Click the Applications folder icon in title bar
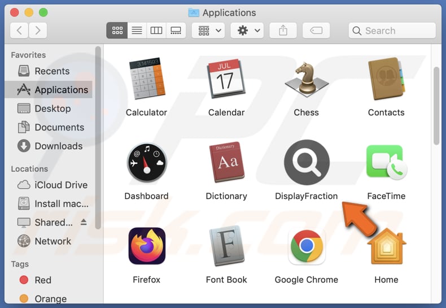 point(194,12)
